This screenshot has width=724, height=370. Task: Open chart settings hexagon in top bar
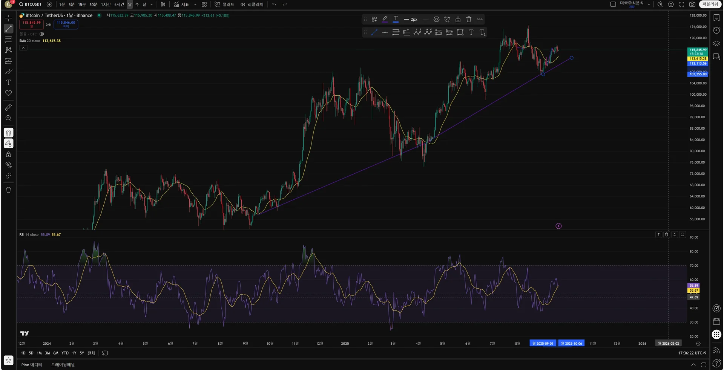click(x=671, y=5)
